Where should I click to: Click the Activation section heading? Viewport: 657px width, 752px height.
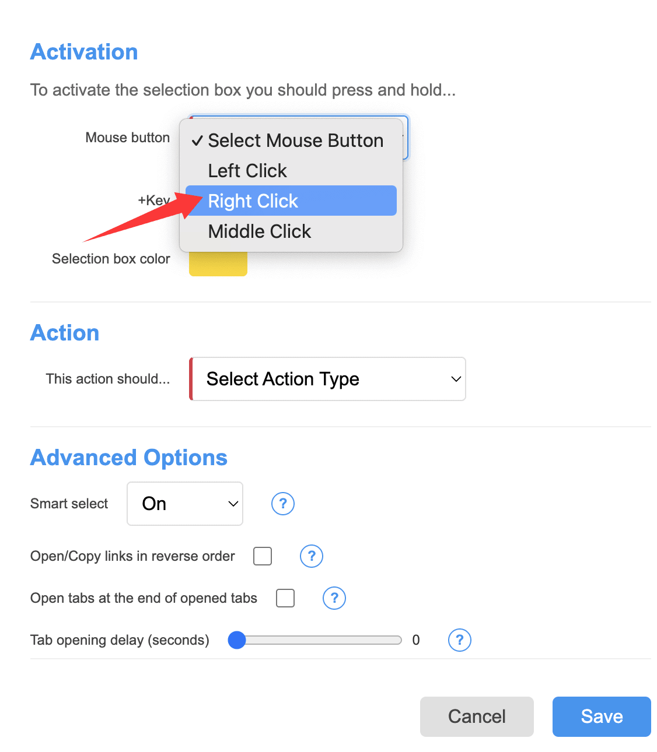(x=84, y=52)
